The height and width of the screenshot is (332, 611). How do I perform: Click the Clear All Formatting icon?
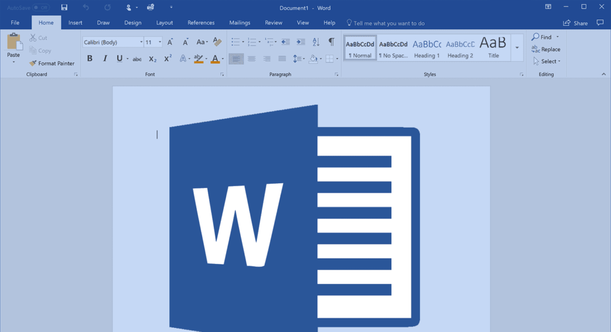[x=217, y=42]
